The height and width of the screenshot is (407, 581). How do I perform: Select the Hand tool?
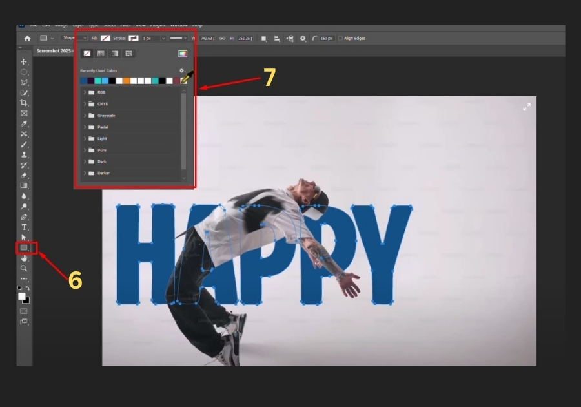pos(24,258)
